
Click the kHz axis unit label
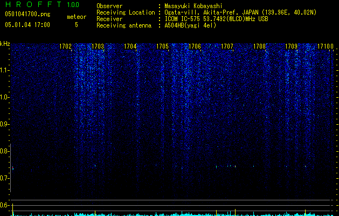click(5, 44)
